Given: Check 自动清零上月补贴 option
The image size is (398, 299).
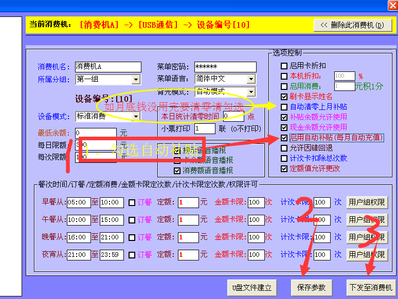Looking at the screenshot, I should [284, 107].
